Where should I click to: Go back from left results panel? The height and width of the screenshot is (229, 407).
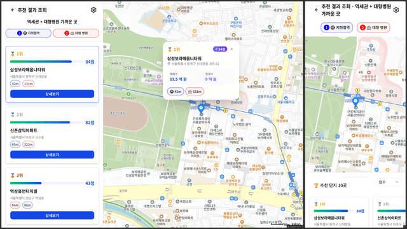coord(13,10)
